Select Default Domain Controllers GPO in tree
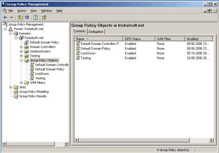Viewport: 219px width, 153px height. [x=52, y=65]
